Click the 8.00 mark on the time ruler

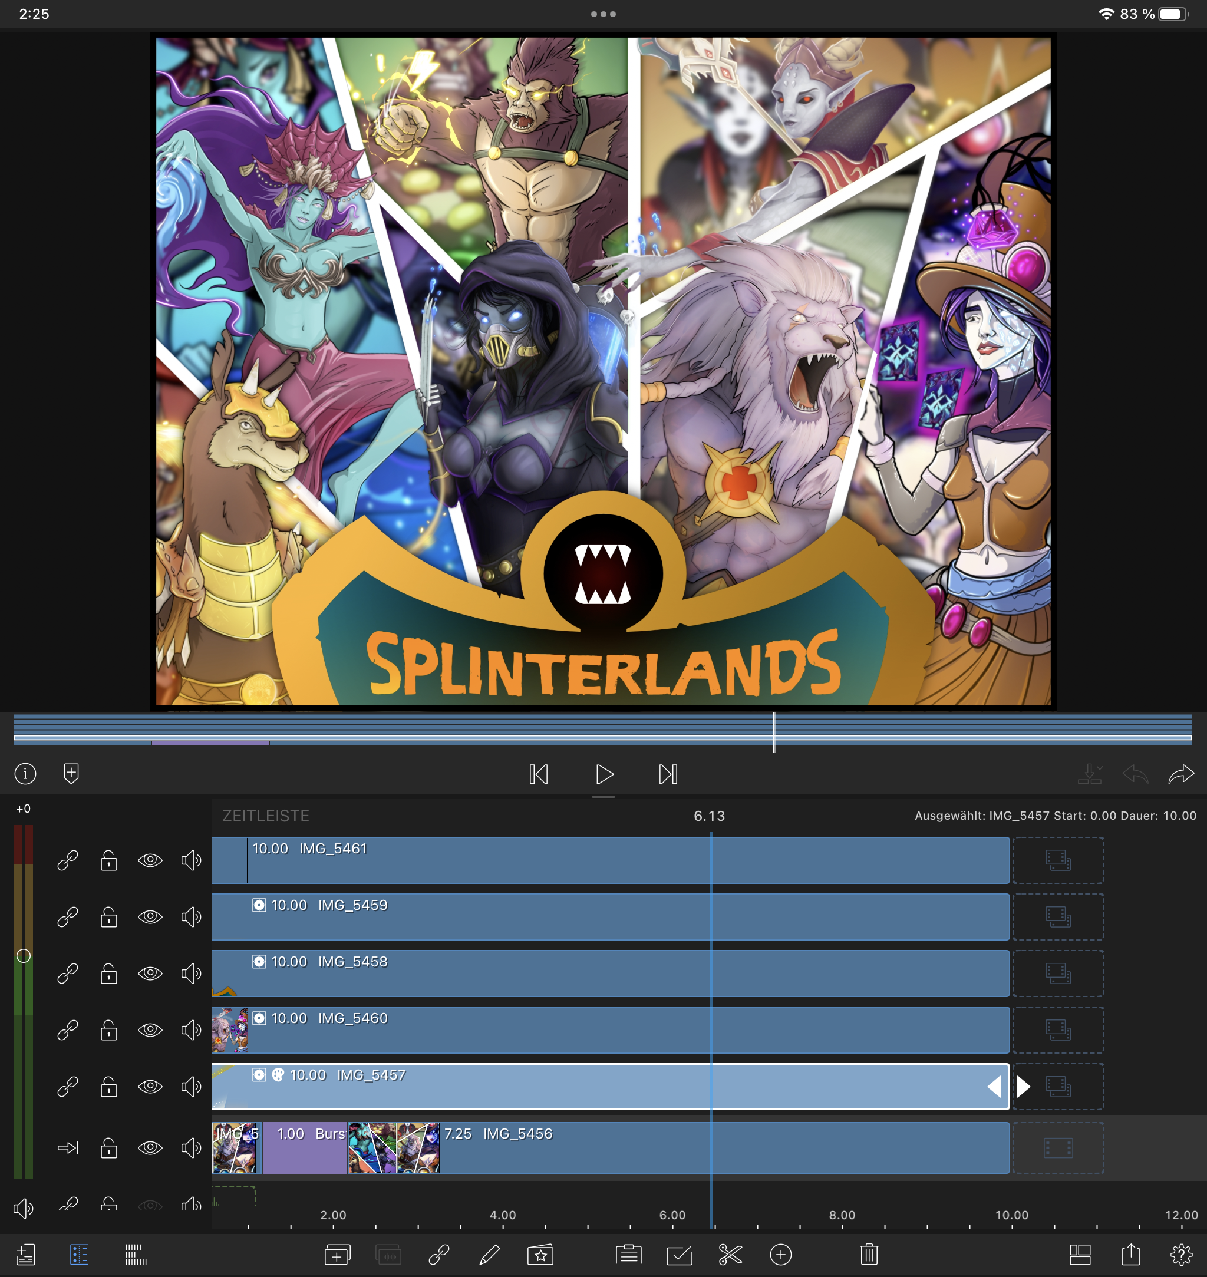tap(842, 1215)
